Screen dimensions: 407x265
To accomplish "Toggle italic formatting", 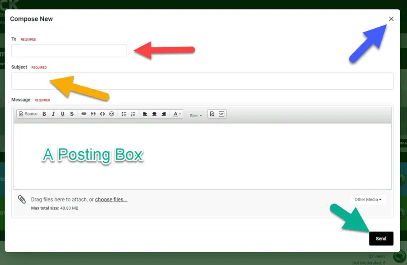I will tap(53, 114).
